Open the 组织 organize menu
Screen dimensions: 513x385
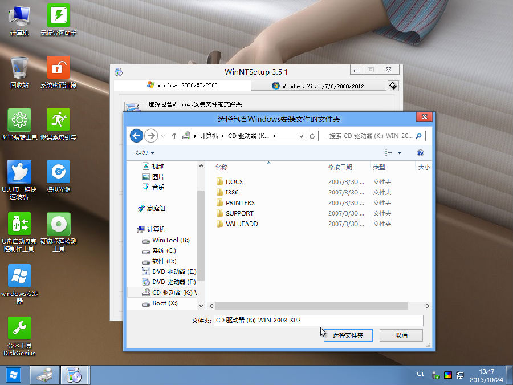tap(145, 153)
